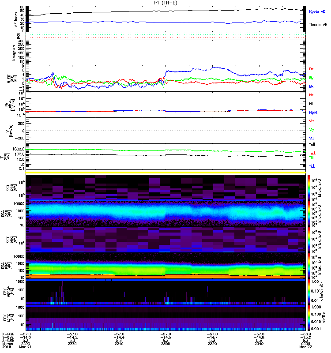Select the red Bz legend label
The height and width of the screenshot is (353, 331).
point(311,69)
